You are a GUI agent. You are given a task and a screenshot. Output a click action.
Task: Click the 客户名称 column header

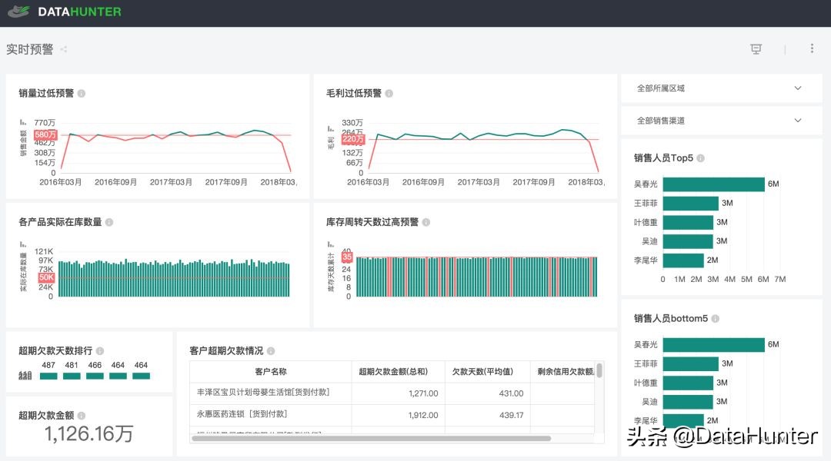coord(270,372)
